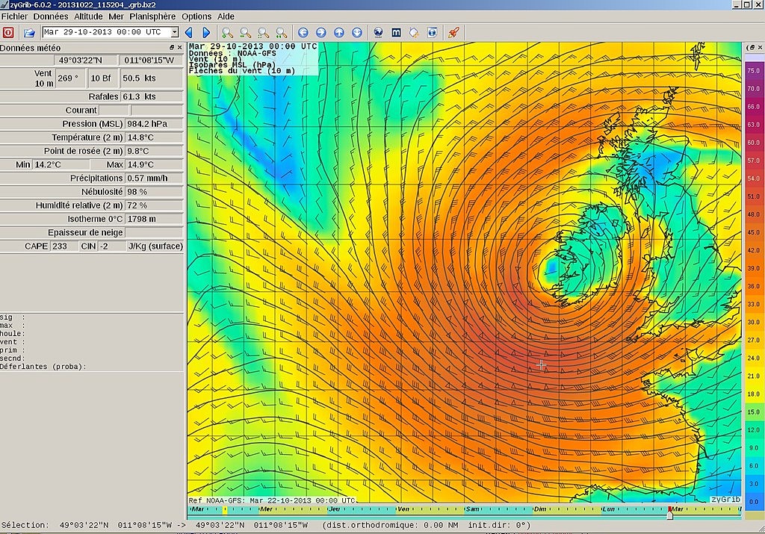Click the crosshair cursor on the map
The image size is (765, 534).
tap(541, 364)
